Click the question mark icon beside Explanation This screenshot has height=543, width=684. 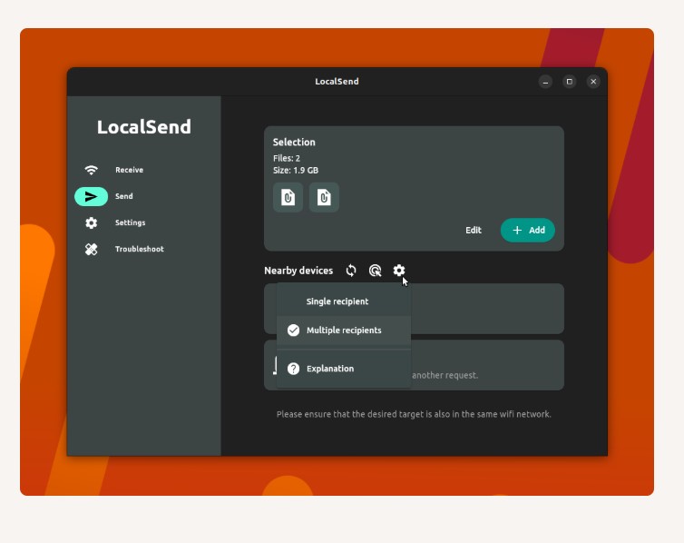point(294,369)
